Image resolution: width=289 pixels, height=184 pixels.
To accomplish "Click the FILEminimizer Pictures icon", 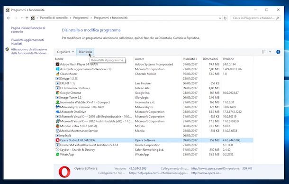I will click(x=57, y=88).
